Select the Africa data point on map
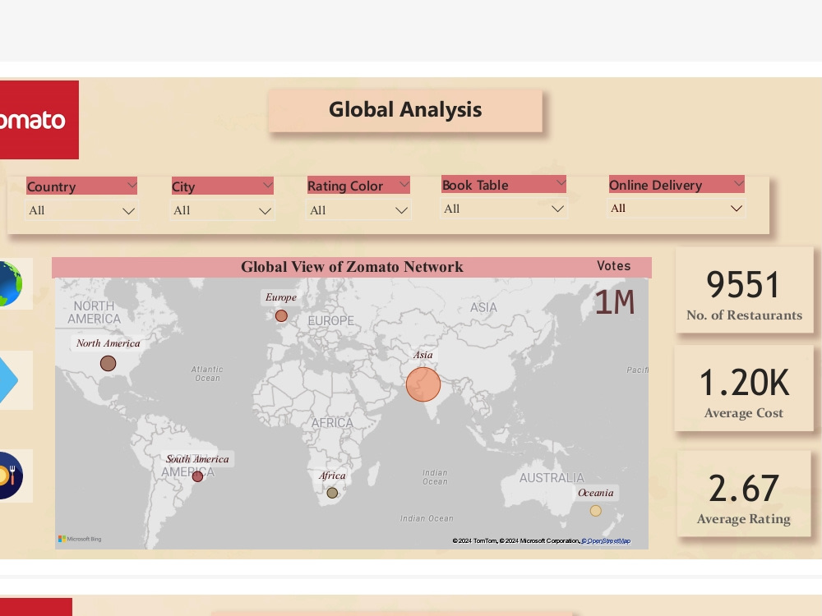 point(332,493)
